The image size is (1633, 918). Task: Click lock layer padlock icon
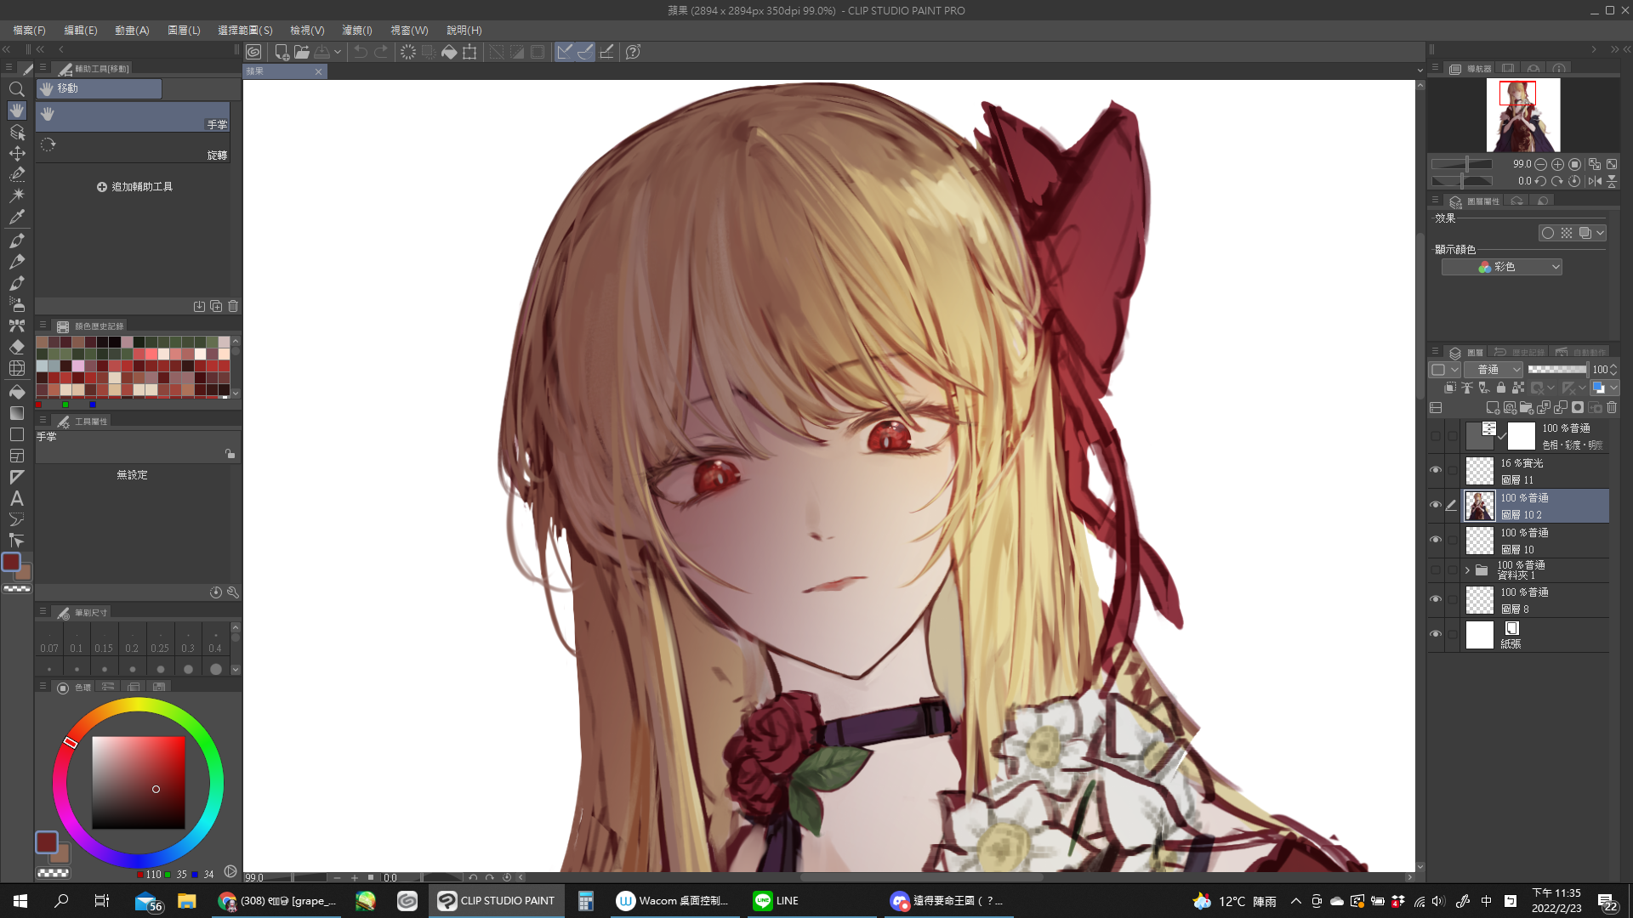coord(1501,388)
